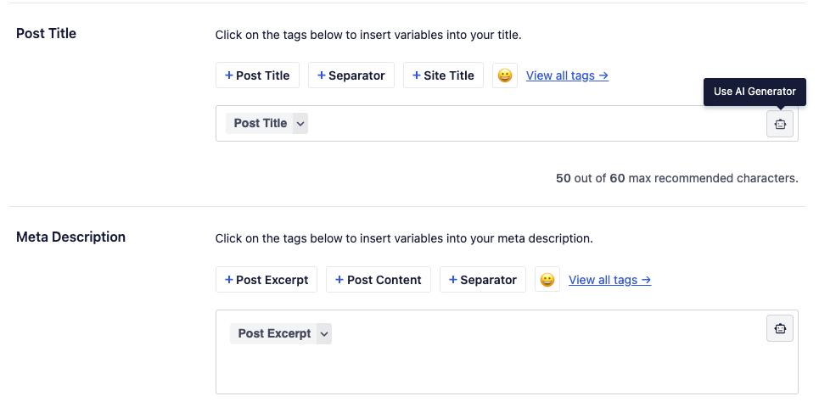Click the AI Generator robot icon for Meta Description

click(780, 328)
